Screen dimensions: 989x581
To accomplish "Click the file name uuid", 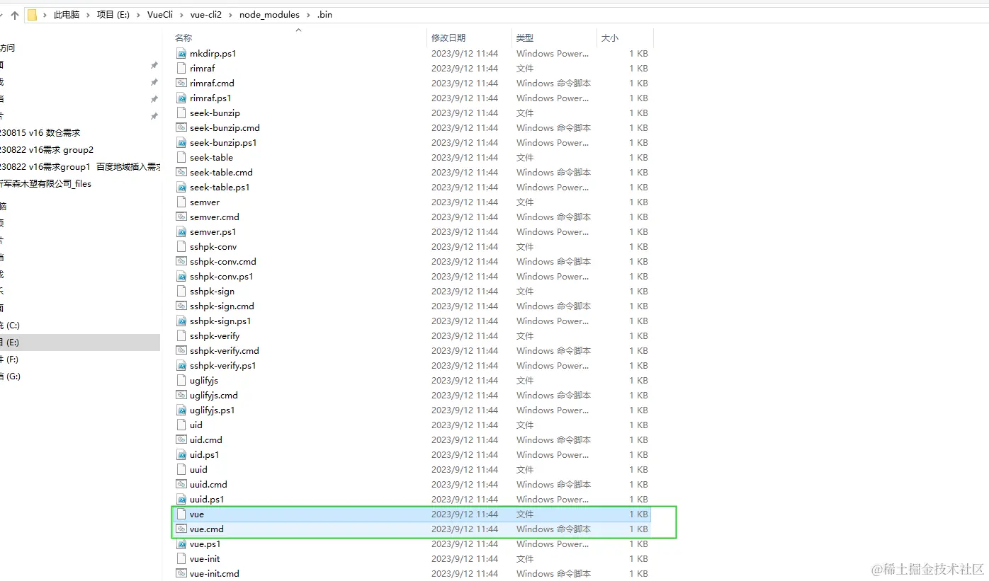I will (198, 469).
